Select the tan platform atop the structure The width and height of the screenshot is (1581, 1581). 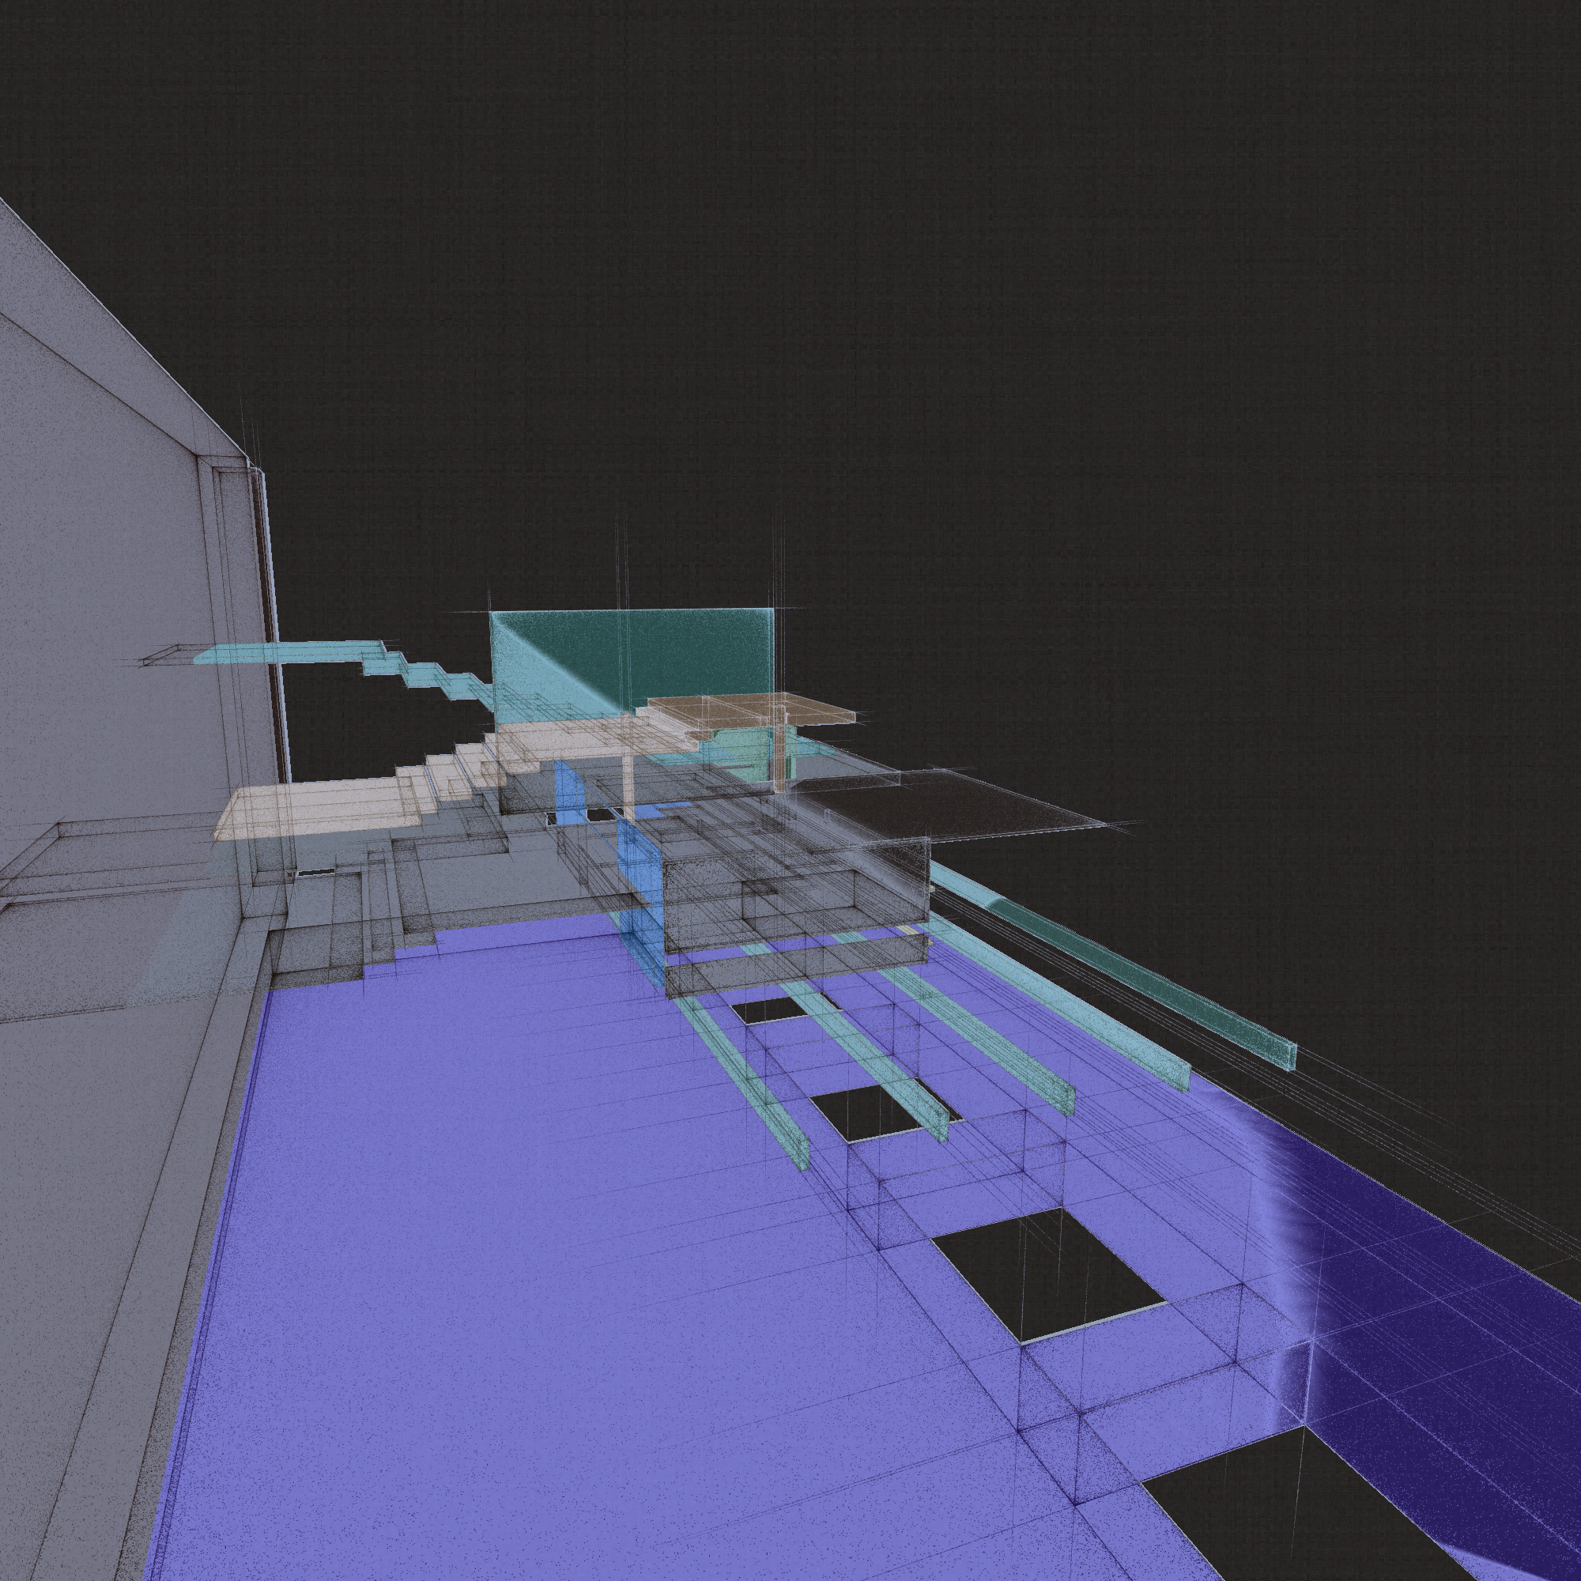point(753,708)
